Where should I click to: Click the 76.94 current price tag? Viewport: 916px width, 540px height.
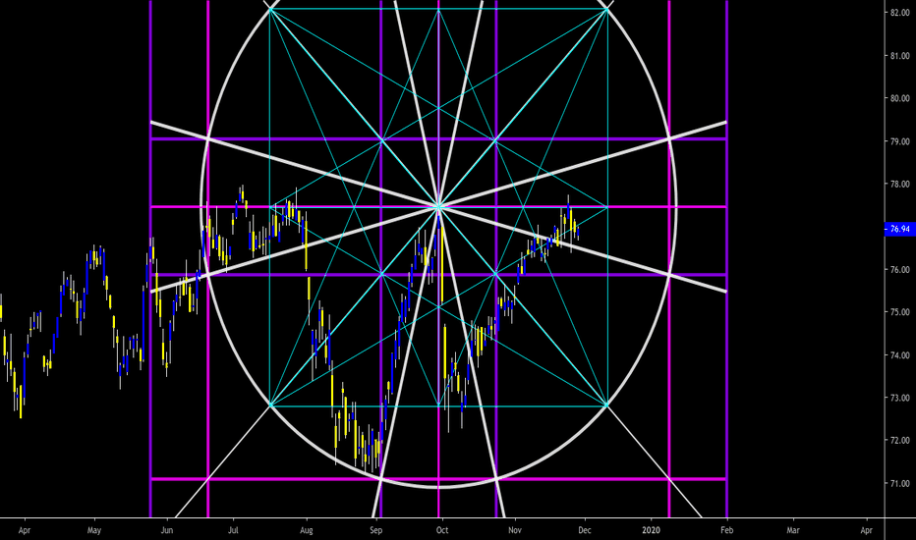pyautogui.click(x=898, y=229)
